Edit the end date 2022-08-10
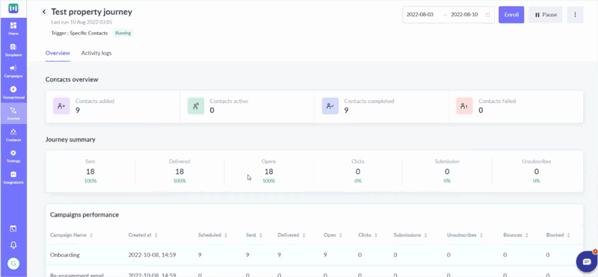598x277 pixels. click(x=464, y=15)
